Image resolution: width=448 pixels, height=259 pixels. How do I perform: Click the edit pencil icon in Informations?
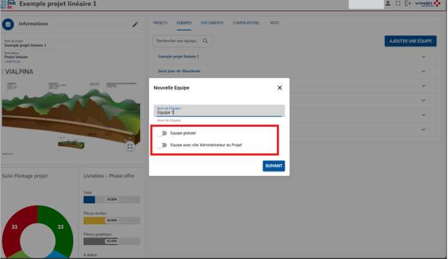coord(135,24)
